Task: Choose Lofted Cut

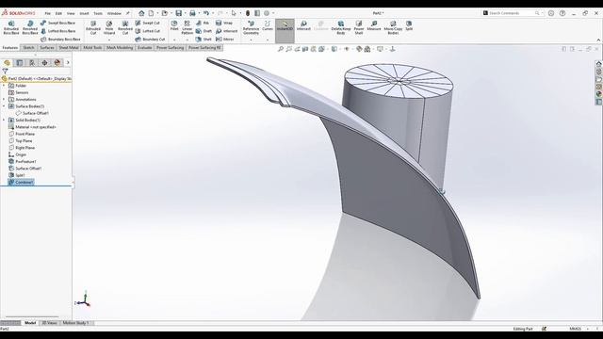Action: click(x=148, y=31)
